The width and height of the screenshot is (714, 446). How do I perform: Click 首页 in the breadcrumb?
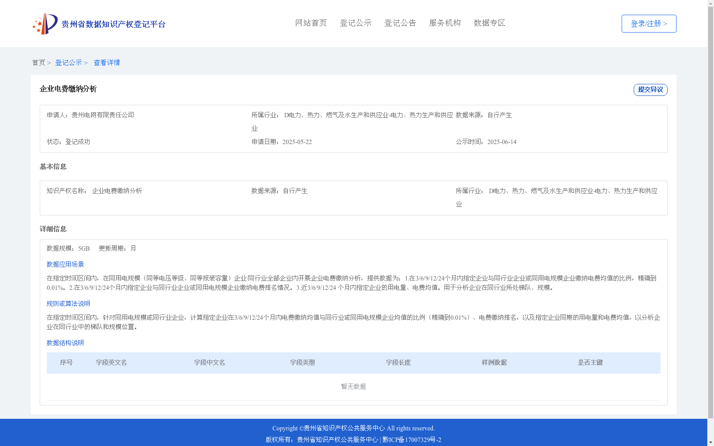pos(38,62)
